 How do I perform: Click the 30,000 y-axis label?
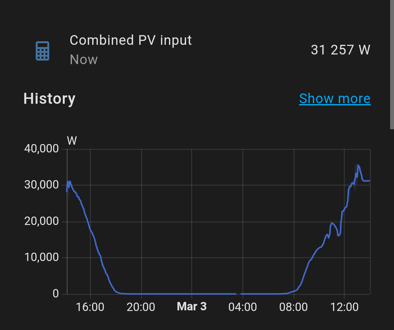pyautogui.click(x=42, y=185)
